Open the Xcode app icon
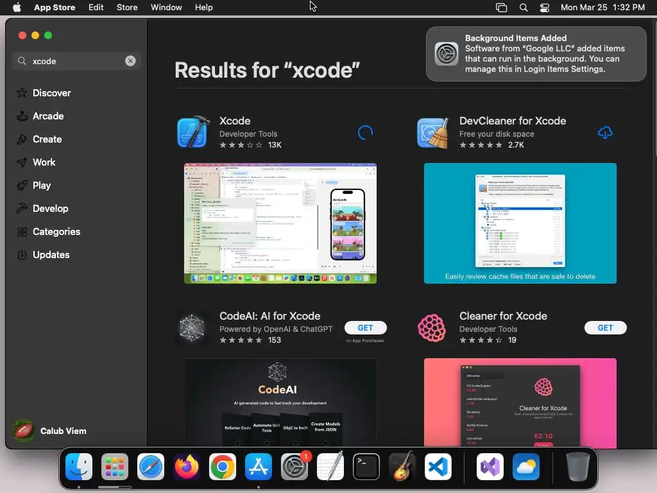This screenshot has height=493, width=657. [x=192, y=132]
